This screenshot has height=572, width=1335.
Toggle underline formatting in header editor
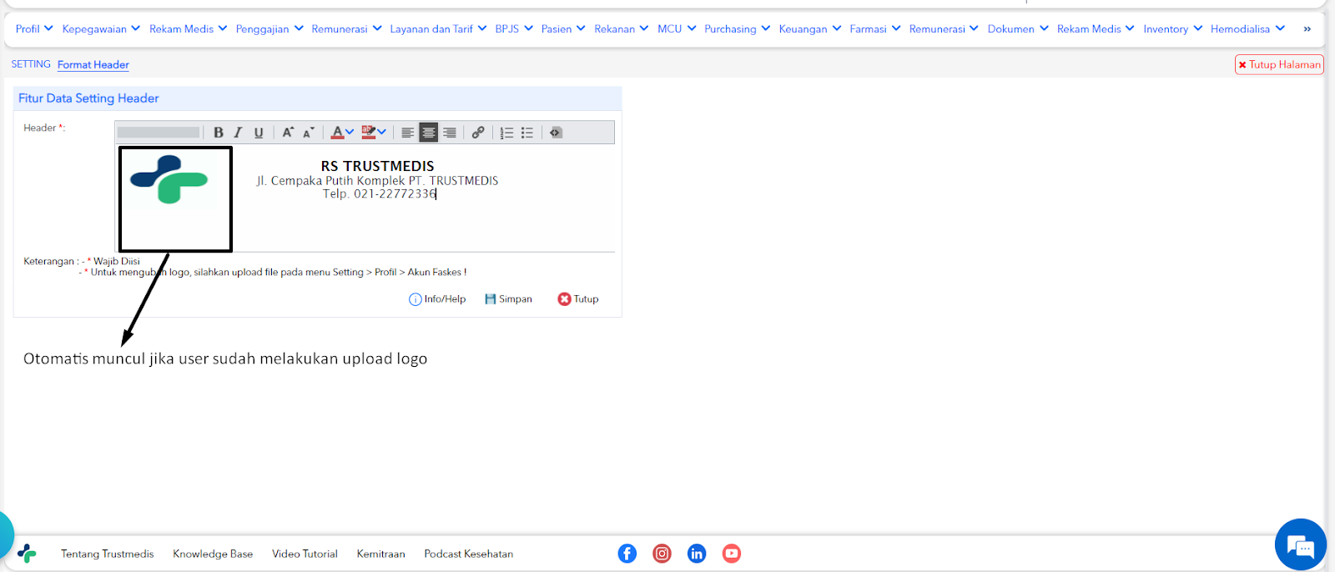coord(259,133)
